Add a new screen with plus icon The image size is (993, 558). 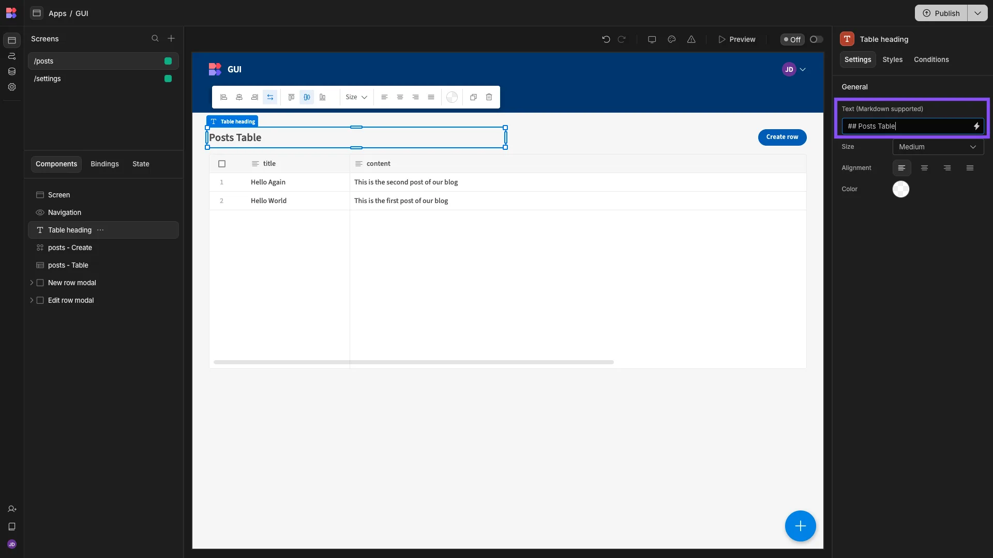[171, 39]
